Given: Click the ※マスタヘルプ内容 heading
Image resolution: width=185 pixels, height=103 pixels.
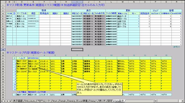Looking at the screenshot, I should (x=31, y=52).
